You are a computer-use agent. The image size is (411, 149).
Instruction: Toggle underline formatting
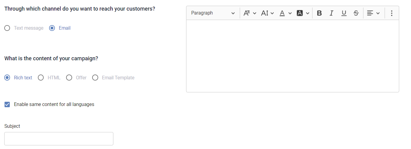[344, 13]
